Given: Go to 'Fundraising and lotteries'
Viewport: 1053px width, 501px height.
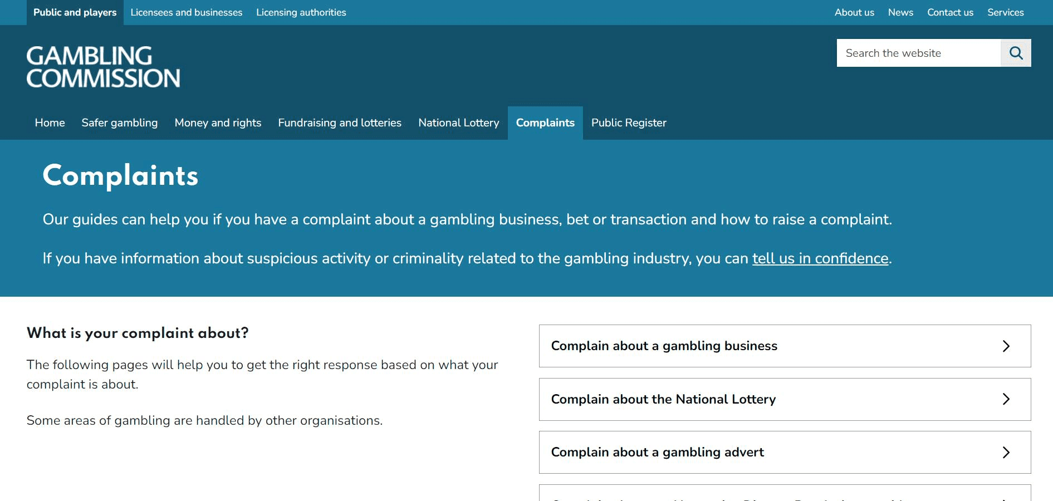Looking at the screenshot, I should click(340, 122).
